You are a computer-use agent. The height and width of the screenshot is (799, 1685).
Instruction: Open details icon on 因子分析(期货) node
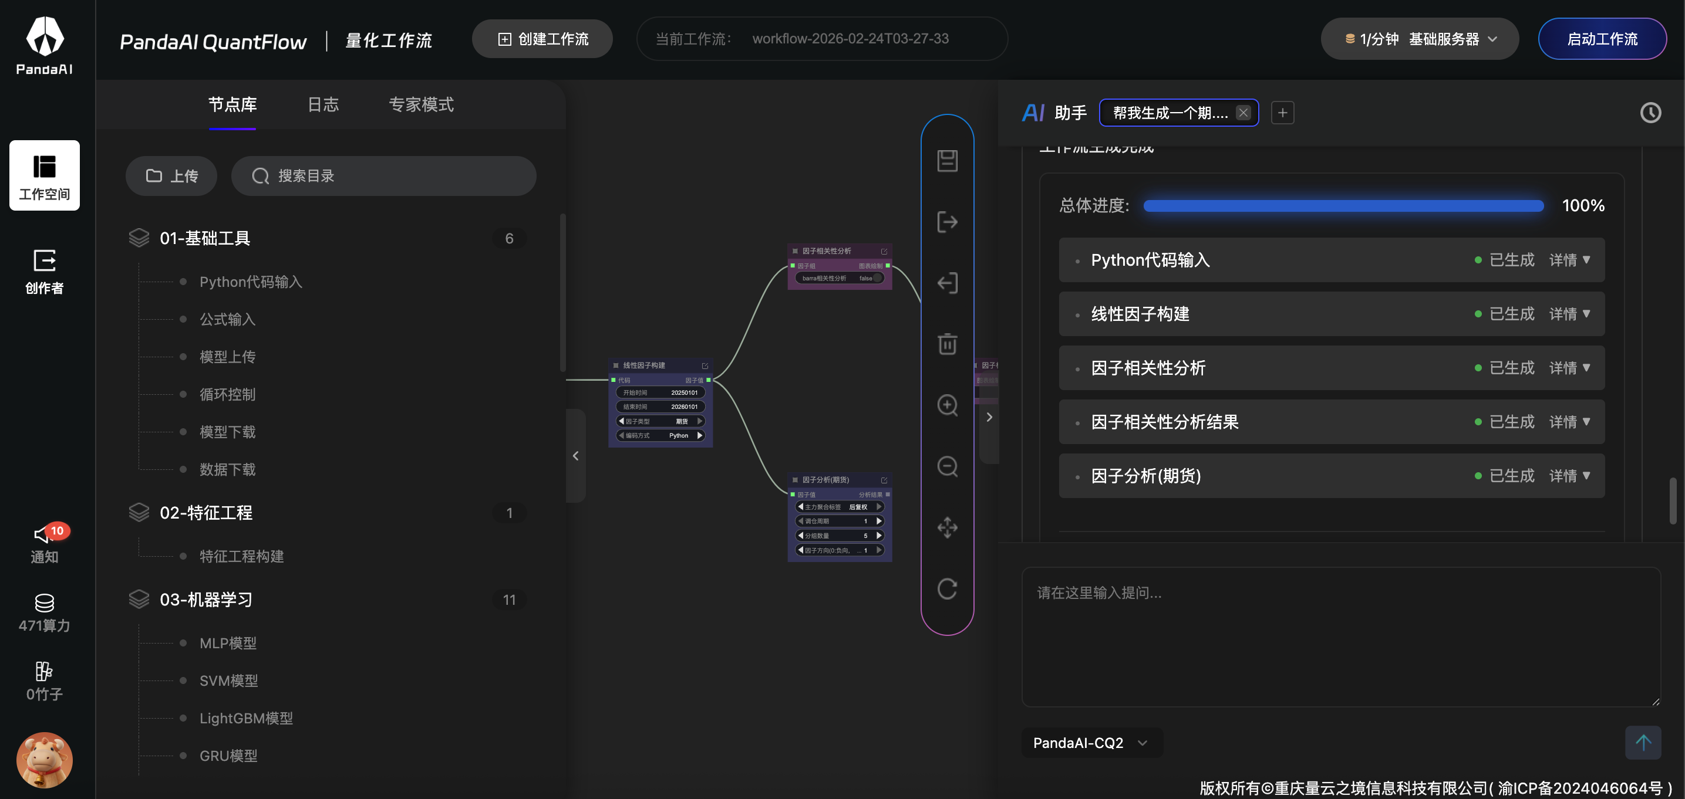tap(884, 480)
